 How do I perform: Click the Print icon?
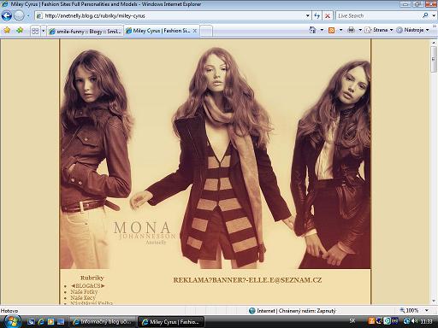(x=351, y=30)
